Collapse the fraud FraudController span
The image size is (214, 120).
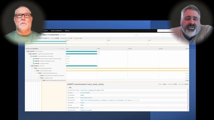34,71
